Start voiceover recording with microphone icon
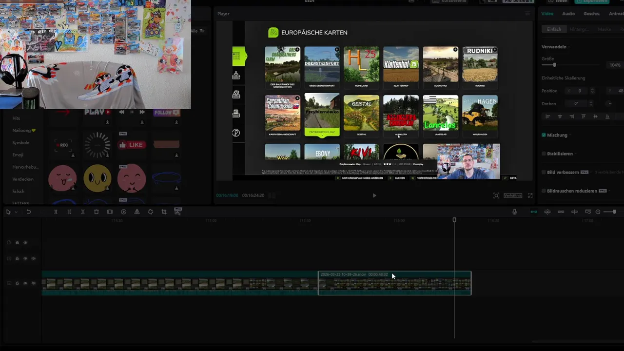The width and height of the screenshot is (624, 351). [x=514, y=212]
